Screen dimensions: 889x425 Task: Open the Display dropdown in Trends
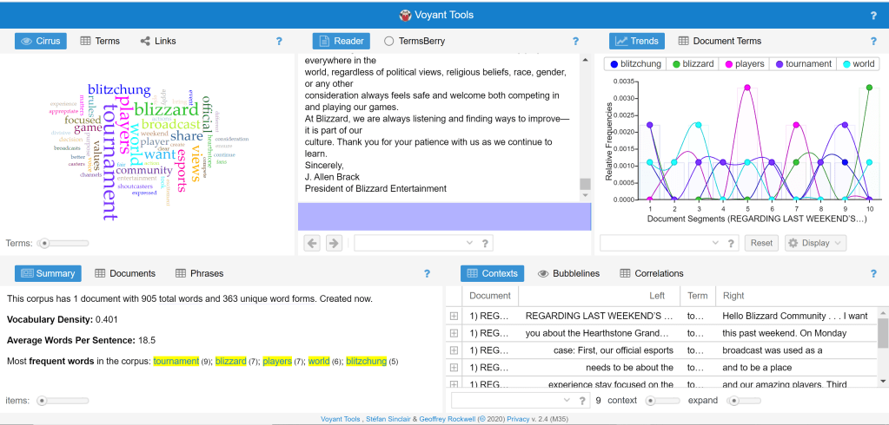tap(815, 243)
